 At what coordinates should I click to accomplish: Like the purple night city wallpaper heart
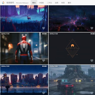(x=92, y=28)
